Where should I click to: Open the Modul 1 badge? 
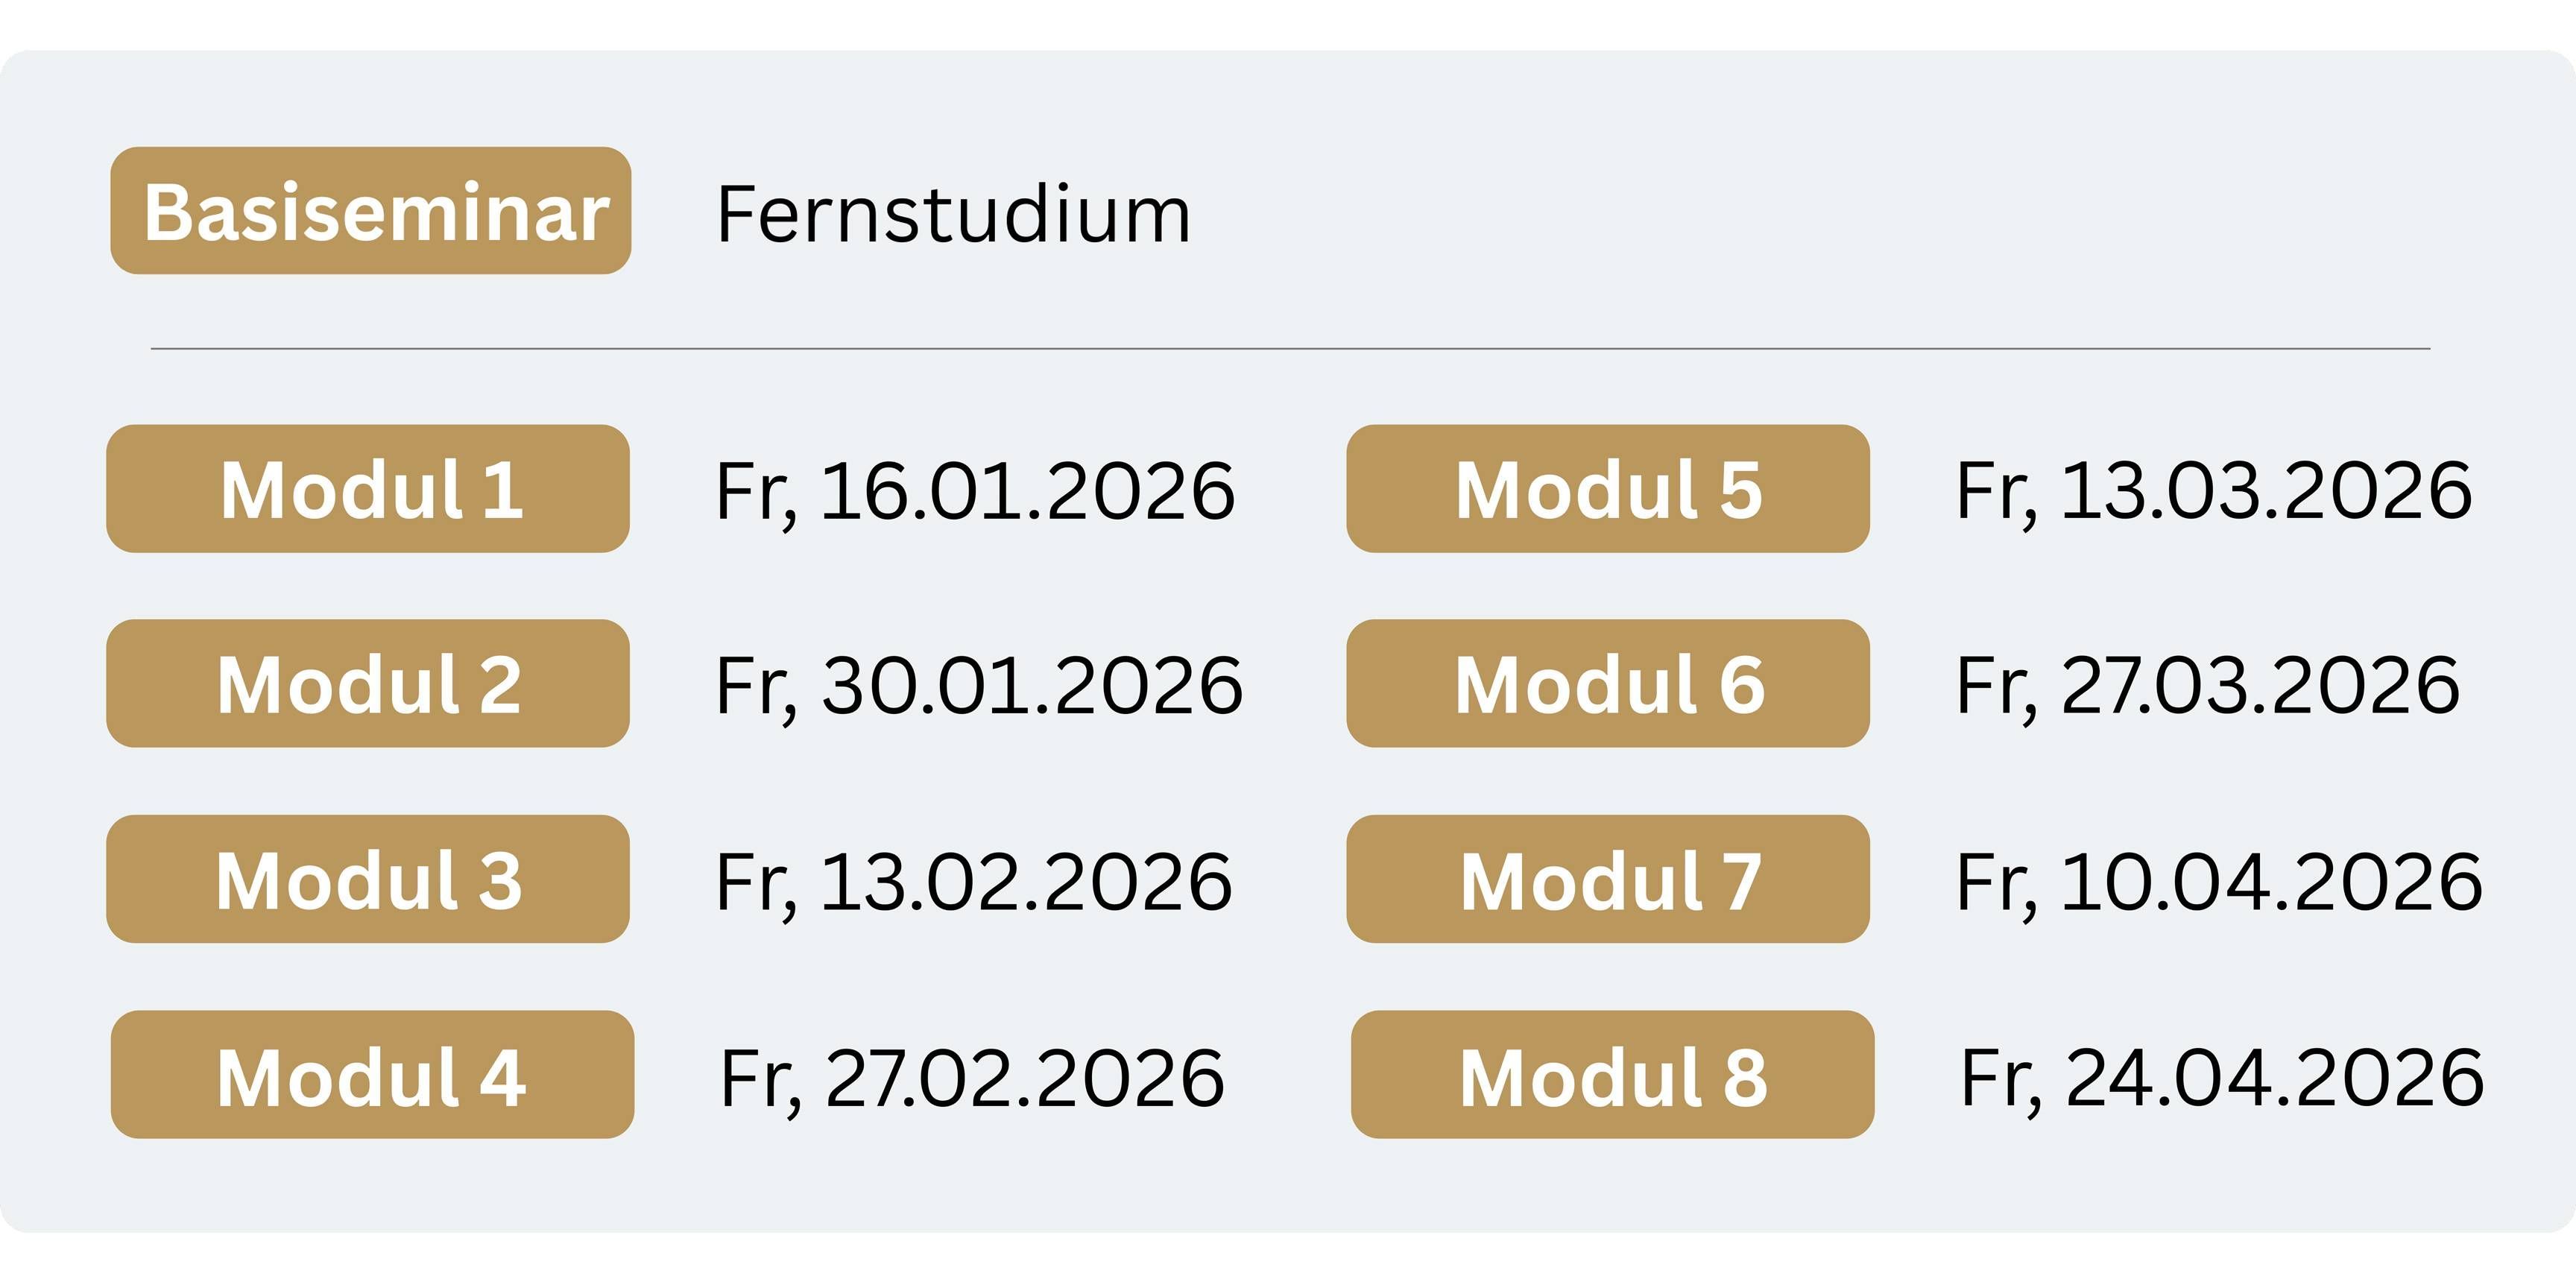pos(368,489)
